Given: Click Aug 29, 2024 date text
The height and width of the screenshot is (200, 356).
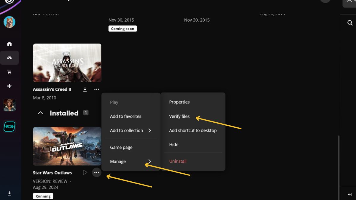Looking at the screenshot, I should coord(45,187).
